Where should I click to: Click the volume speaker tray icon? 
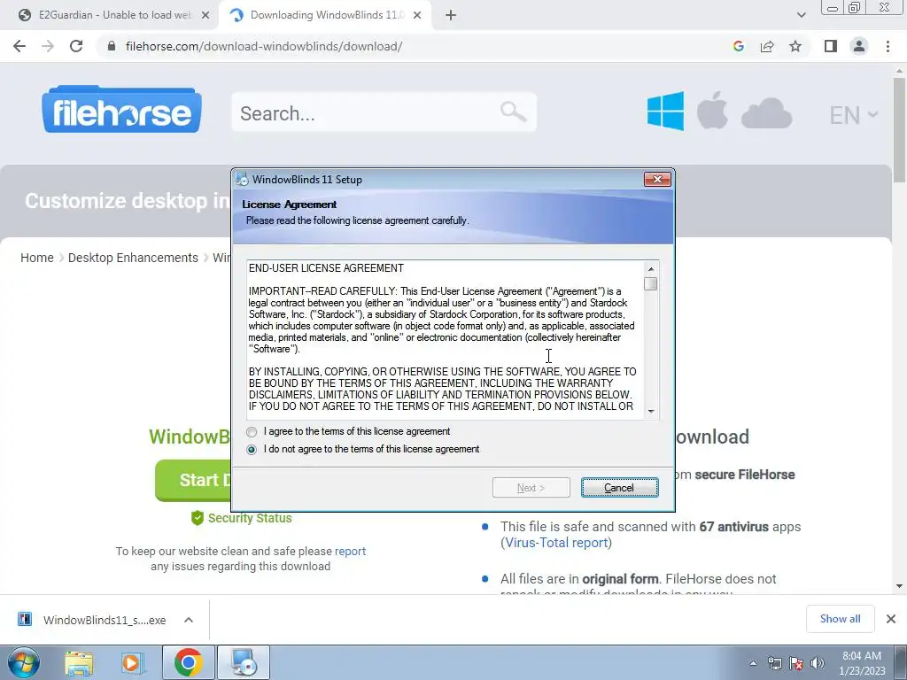[818, 663]
